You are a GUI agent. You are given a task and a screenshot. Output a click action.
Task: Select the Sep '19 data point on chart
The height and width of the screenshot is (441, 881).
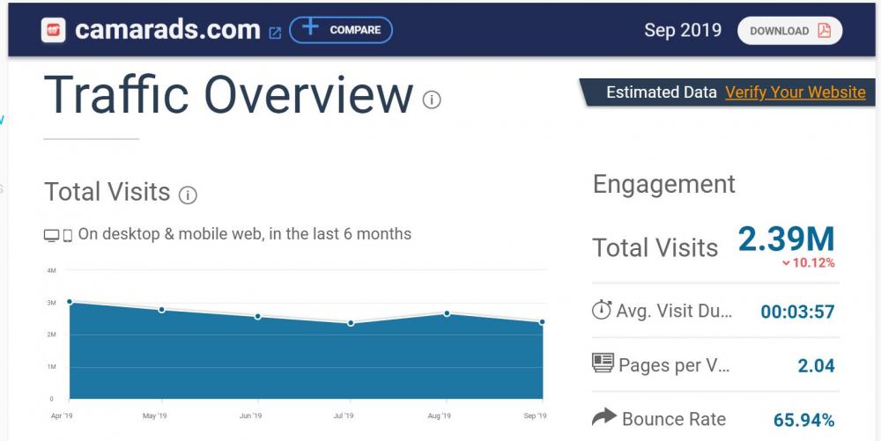pos(542,322)
